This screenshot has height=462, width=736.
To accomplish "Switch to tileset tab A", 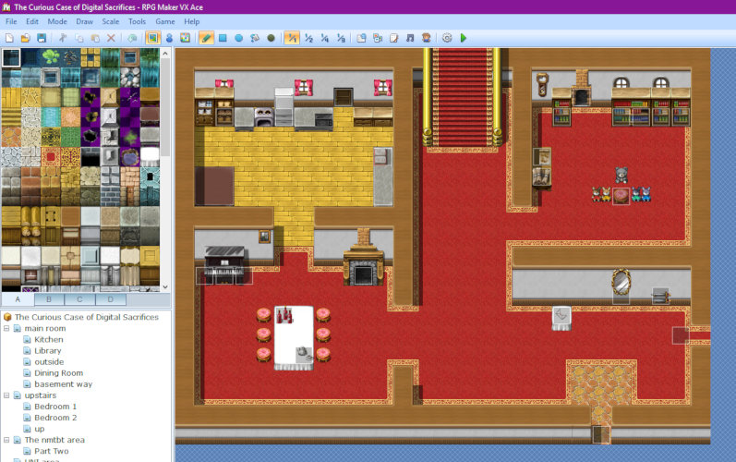I will [18, 299].
